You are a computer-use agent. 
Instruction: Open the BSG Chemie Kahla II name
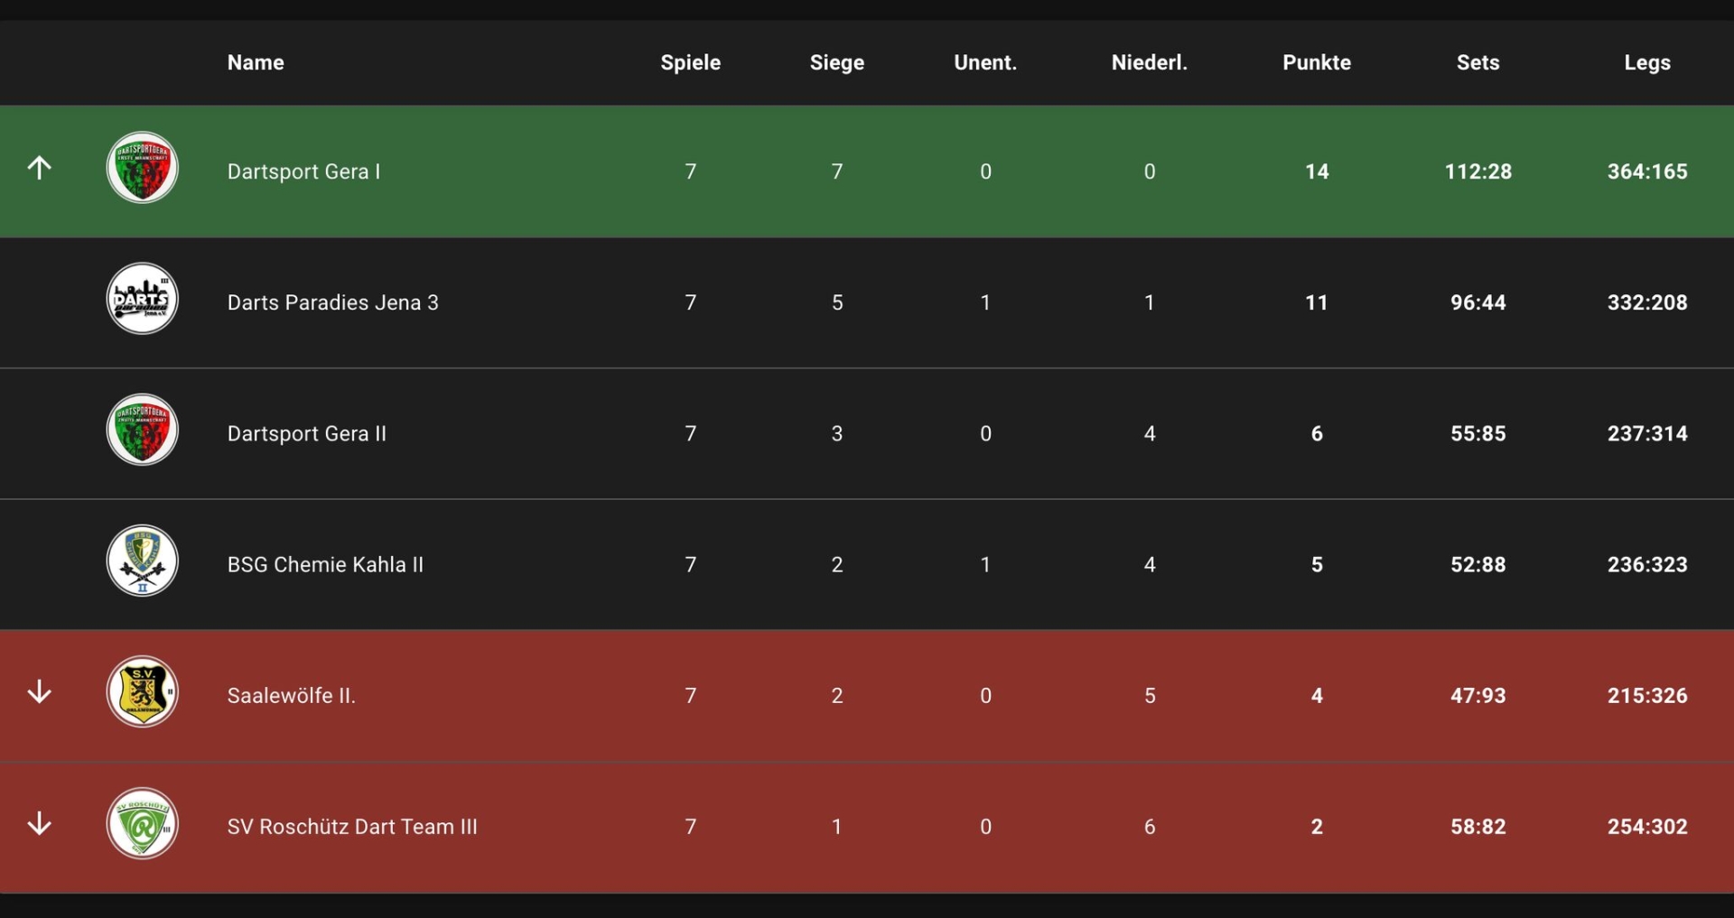[x=325, y=564]
